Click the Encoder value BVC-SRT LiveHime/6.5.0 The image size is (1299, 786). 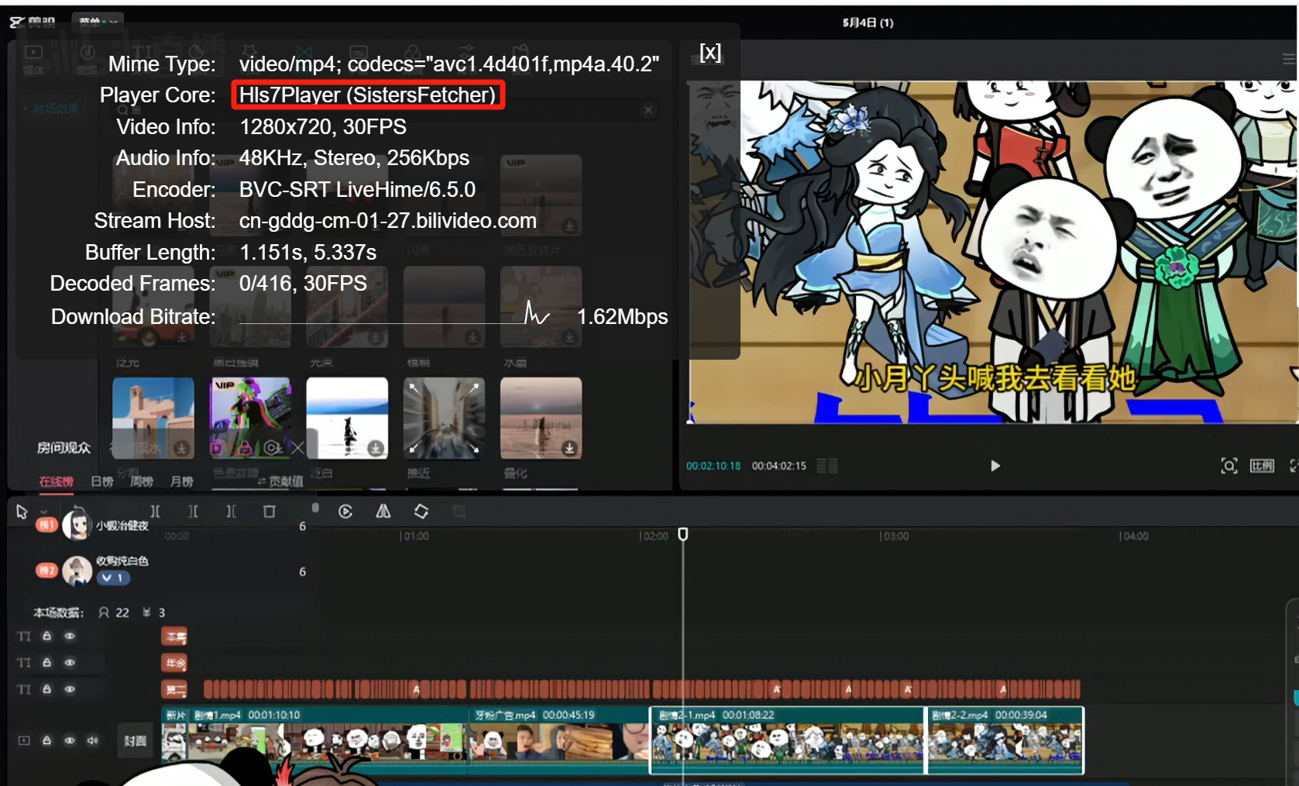(357, 190)
